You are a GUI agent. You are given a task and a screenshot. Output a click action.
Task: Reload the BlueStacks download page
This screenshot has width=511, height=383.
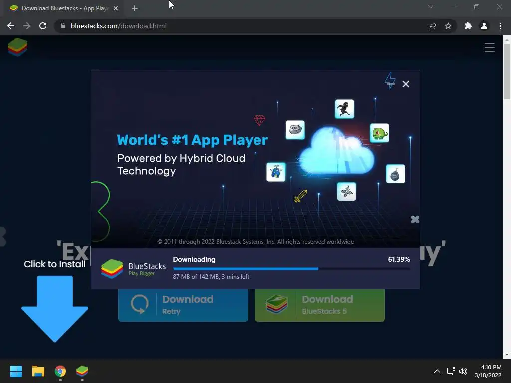click(x=43, y=26)
